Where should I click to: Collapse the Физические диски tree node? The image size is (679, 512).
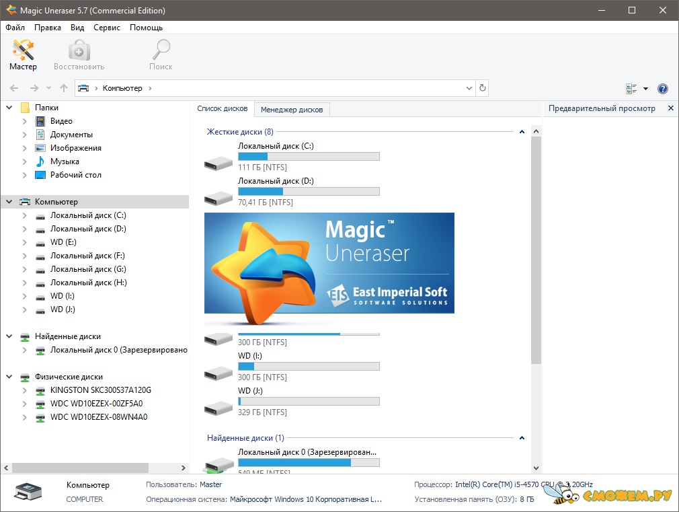(9, 377)
